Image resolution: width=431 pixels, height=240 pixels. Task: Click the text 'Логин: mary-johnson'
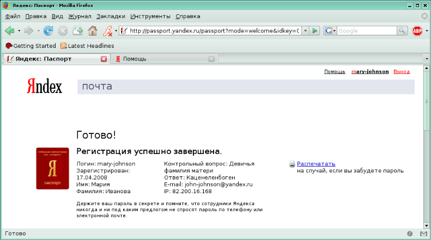[x=106, y=164]
